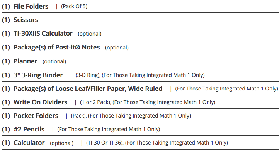
Task: Click Package(s) of Loose Leaf/Filler Paper item
Action: pyautogui.click(x=88, y=89)
